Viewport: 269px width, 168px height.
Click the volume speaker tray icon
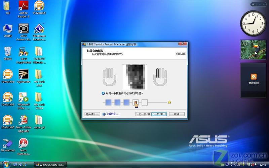pyautogui.click(x=256, y=165)
